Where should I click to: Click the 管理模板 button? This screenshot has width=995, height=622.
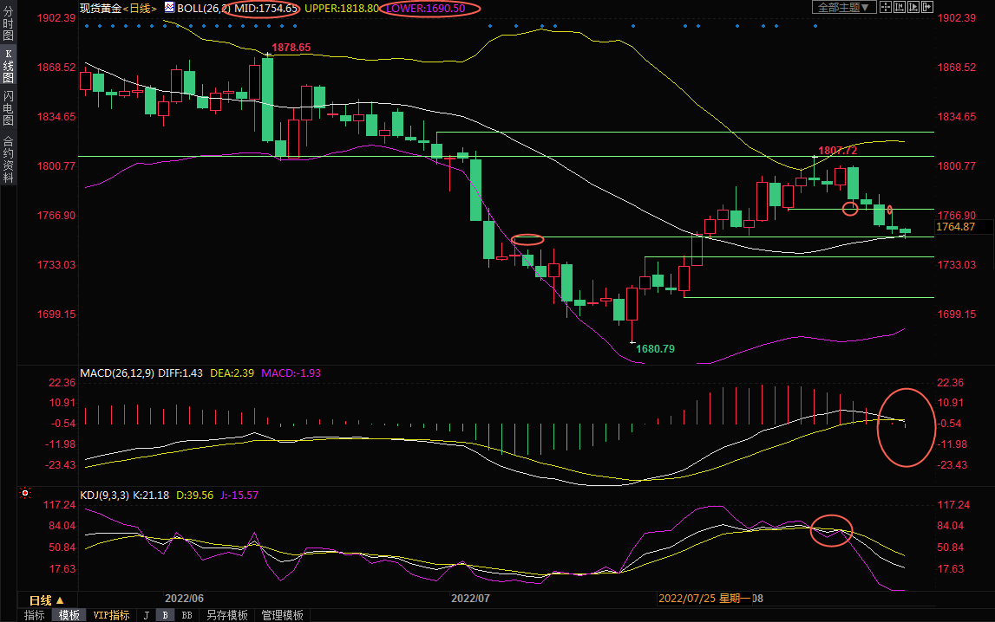(282, 615)
